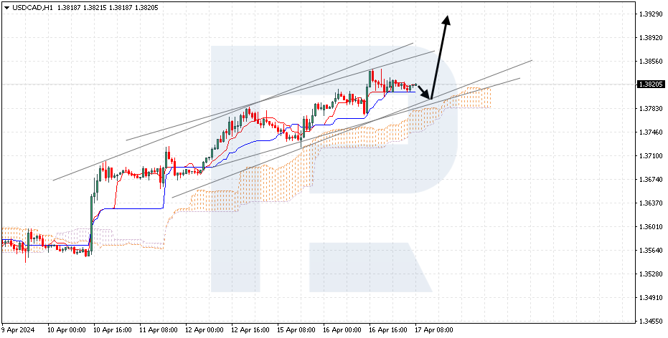Screen dimensions: 668x338
Task: Click the 10 Apr 16:00 time label
Action: [113, 330]
